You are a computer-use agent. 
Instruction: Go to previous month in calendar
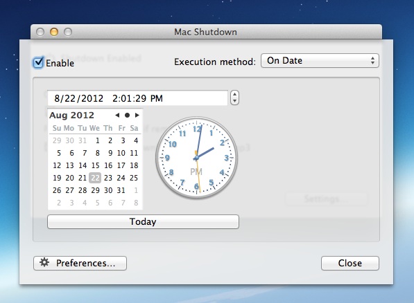(117, 115)
